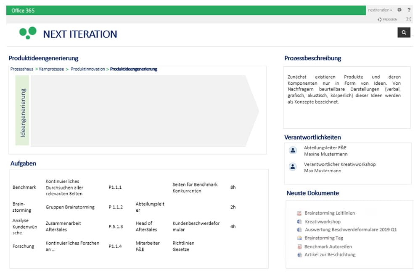Open Auswertung Beschwerdeformulare 2019 Q1

[x=351, y=230]
